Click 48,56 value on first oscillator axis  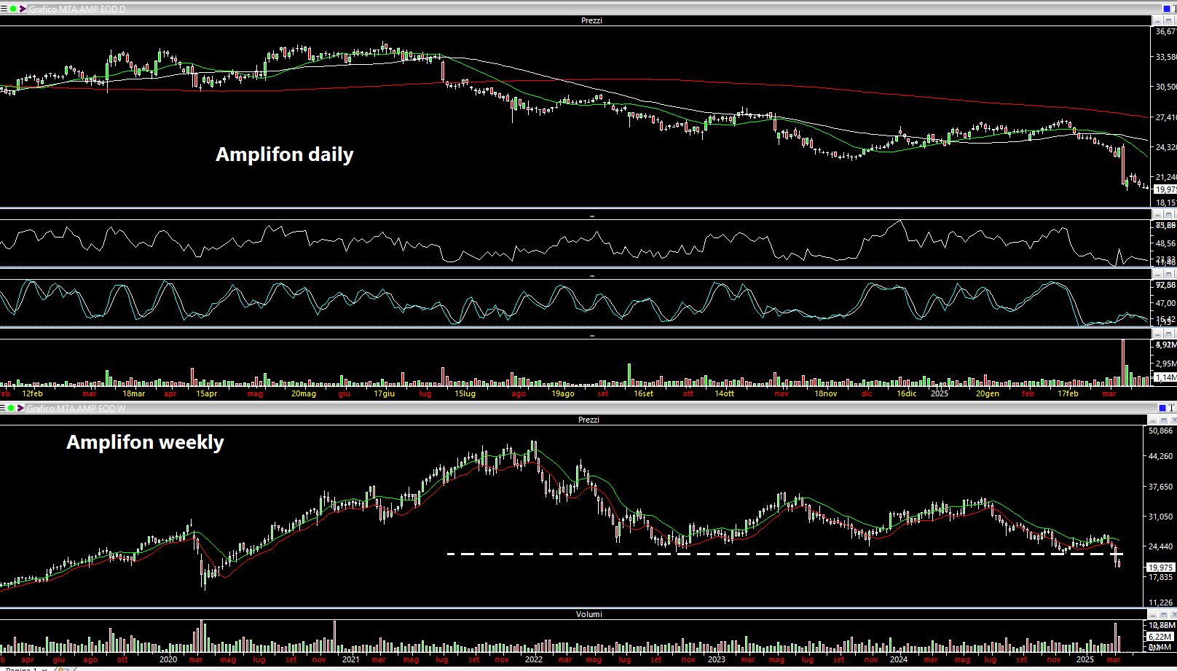[1166, 243]
